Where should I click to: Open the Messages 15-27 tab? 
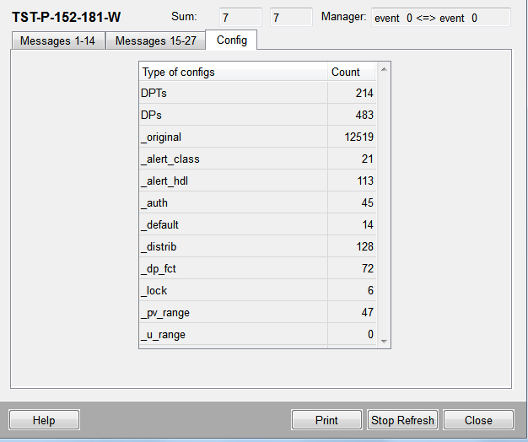click(155, 40)
